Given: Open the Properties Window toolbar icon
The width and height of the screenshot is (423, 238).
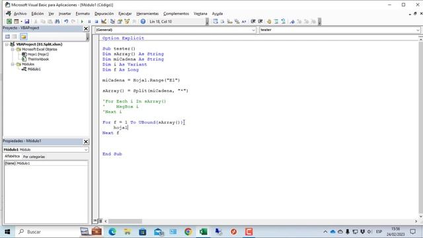Looking at the screenshot, I should [120, 21].
